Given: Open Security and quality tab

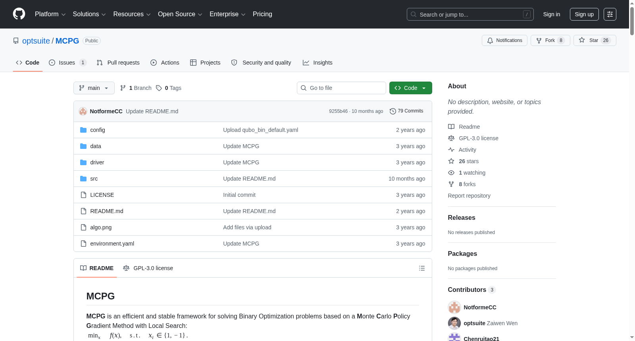Looking at the screenshot, I should [x=261, y=63].
